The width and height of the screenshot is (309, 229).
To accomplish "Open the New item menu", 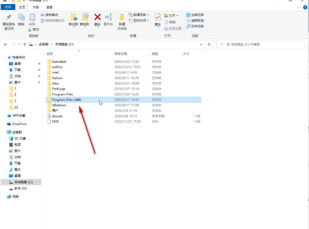I will pyautogui.click(x=139, y=15).
